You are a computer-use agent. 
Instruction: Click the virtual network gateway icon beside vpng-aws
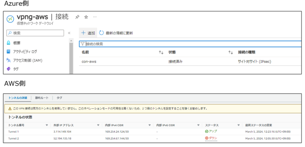(x=10, y=19)
